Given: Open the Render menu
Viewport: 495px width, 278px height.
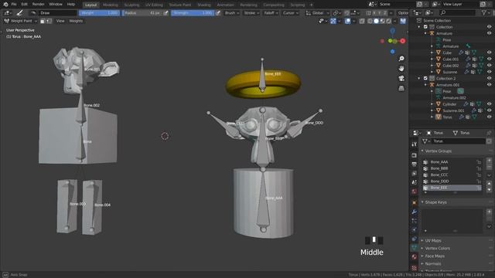Looking at the screenshot, I should [38, 5].
